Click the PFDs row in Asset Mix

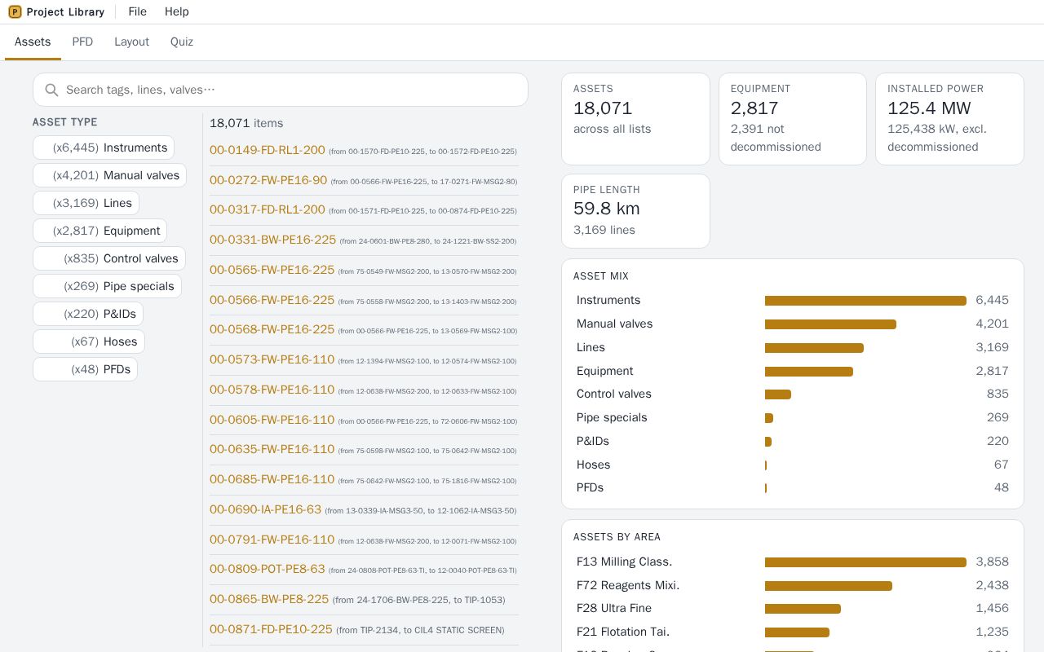(793, 487)
